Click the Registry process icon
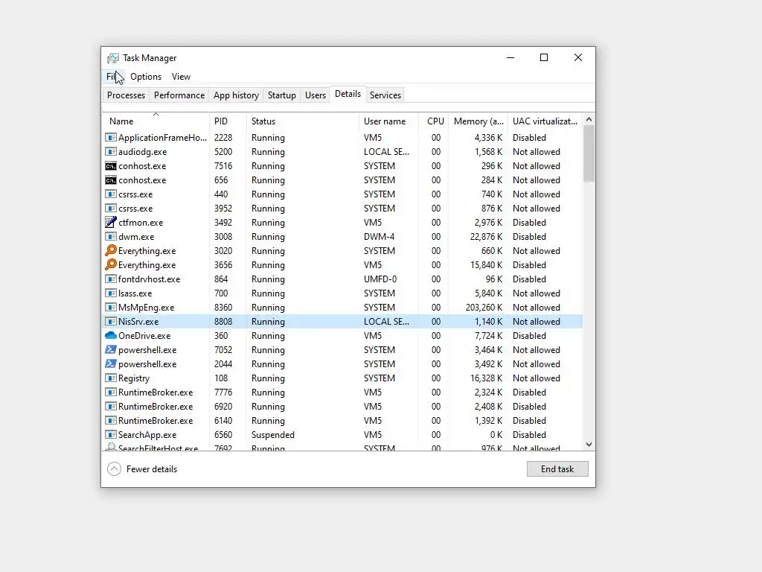This screenshot has height=572, width=762. (111, 378)
